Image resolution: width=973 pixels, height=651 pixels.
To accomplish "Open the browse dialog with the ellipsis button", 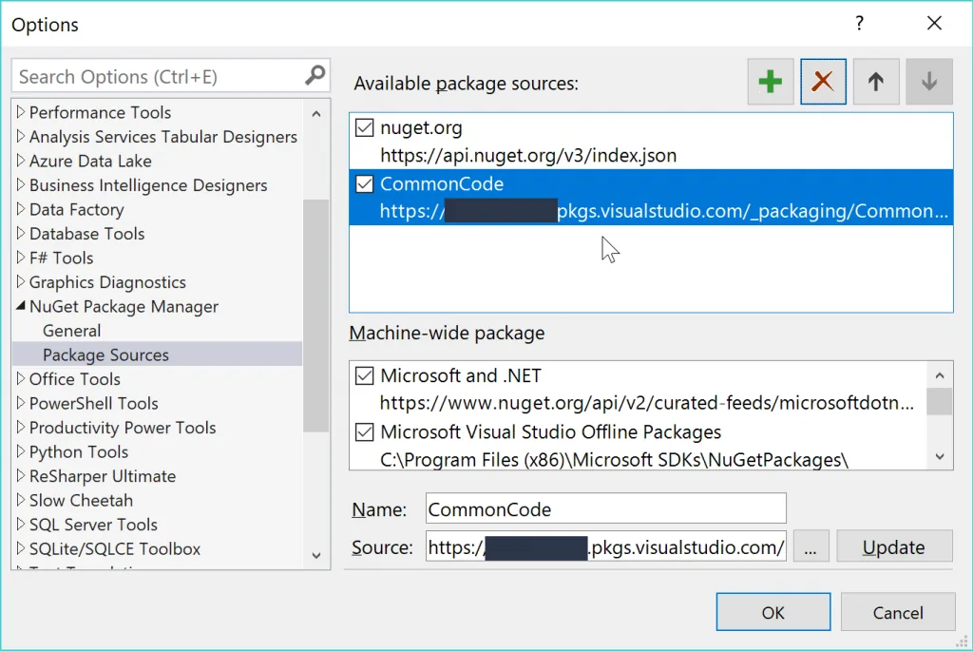I will 811,546.
